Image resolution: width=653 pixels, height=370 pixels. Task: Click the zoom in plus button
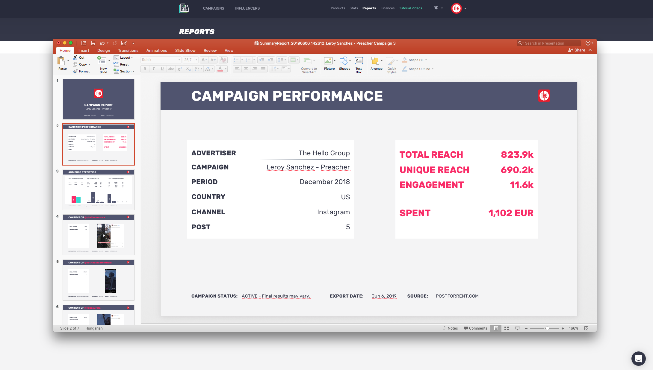pyautogui.click(x=563, y=328)
